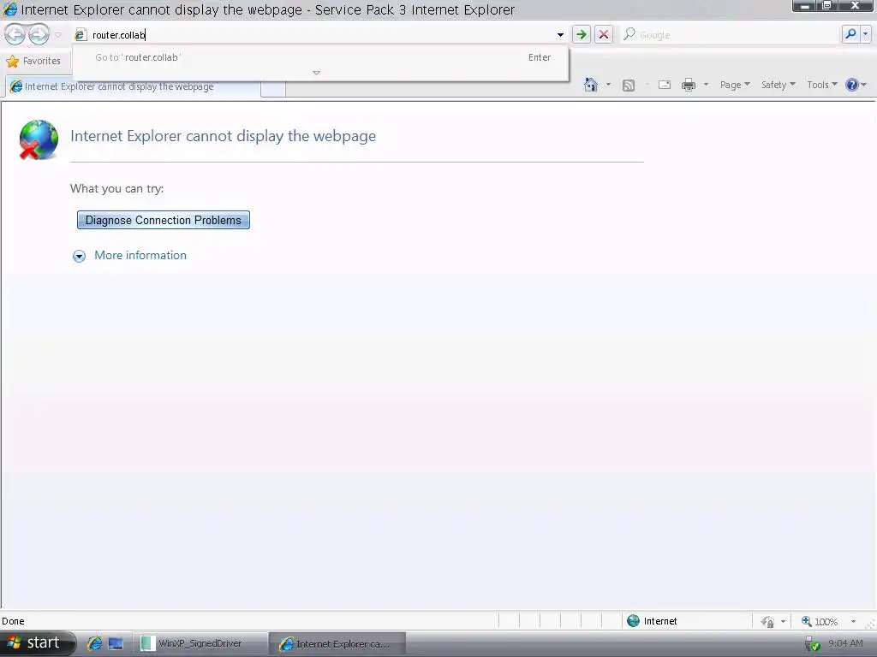Launch Internet Explorer from quick launch
The width and height of the screenshot is (877, 657).
(x=94, y=643)
